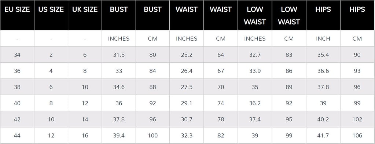Select low waist value 33.9 inches
This screenshot has width=375, height=144.
tap(255, 71)
